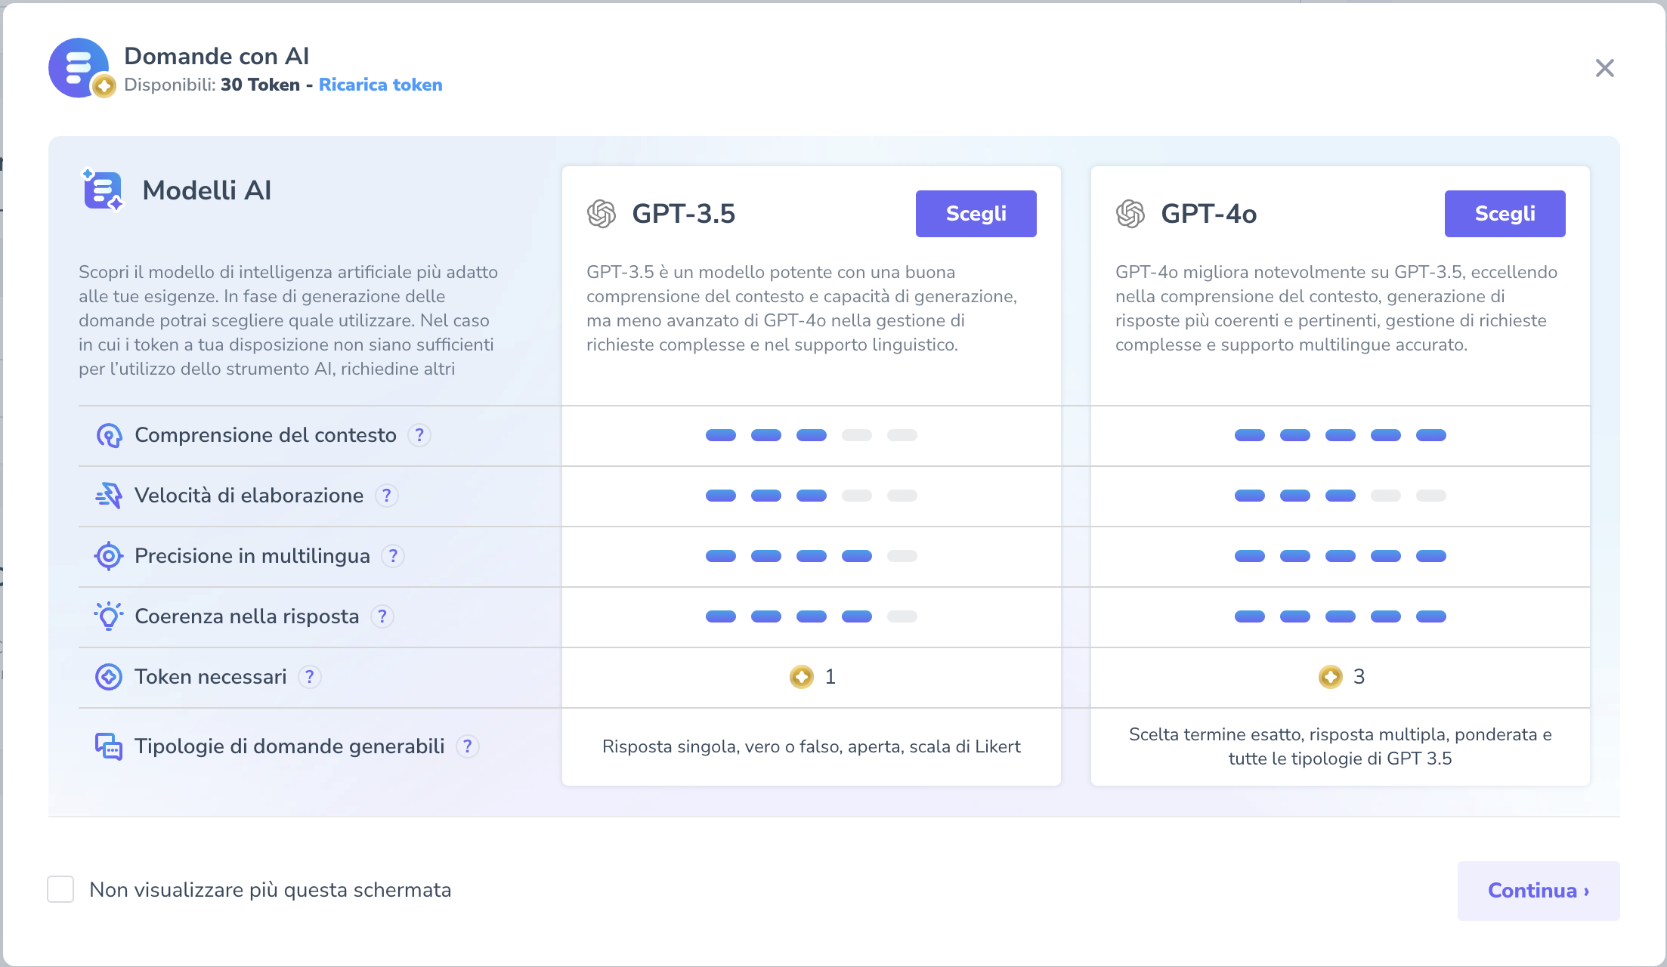Click the Comprensione del contesto row icon
The height and width of the screenshot is (967, 1667).
click(x=109, y=435)
